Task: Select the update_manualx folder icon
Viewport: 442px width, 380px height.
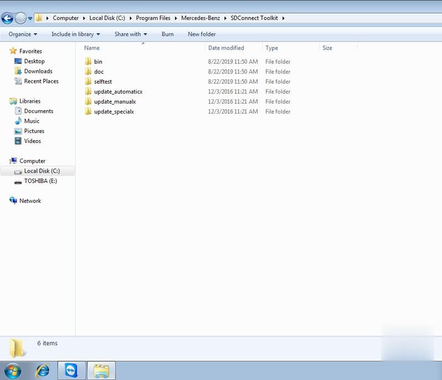Action: [x=88, y=101]
